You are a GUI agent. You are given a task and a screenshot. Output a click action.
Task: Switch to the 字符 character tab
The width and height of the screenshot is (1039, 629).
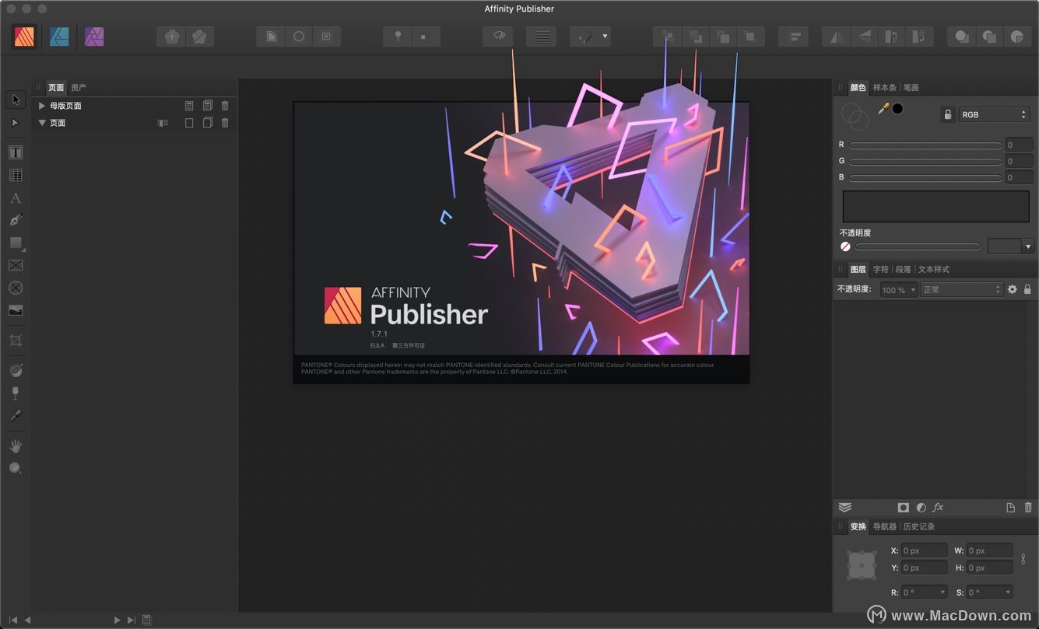880,270
